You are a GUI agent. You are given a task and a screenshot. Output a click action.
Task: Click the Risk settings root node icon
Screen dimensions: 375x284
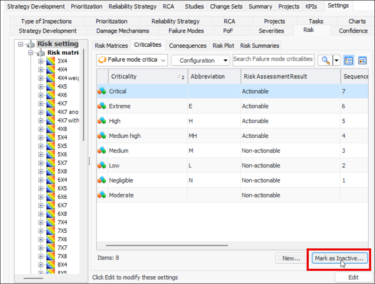pyautogui.click(x=31, y=44)
